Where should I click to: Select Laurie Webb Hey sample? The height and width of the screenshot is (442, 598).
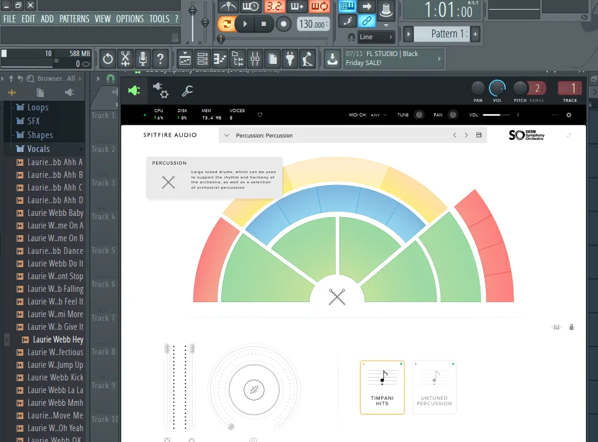tap(52, 340)
